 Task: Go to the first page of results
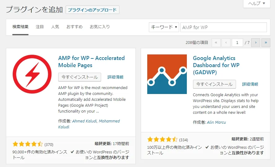click(216, 43)
